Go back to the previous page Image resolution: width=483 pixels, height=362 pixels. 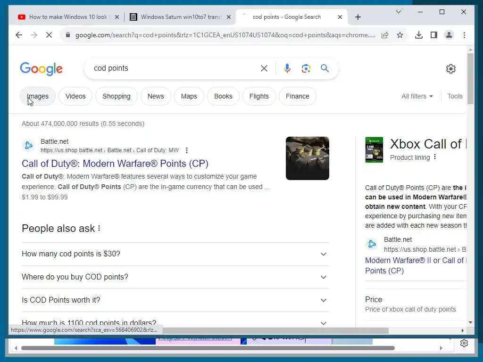click(19, 35)
